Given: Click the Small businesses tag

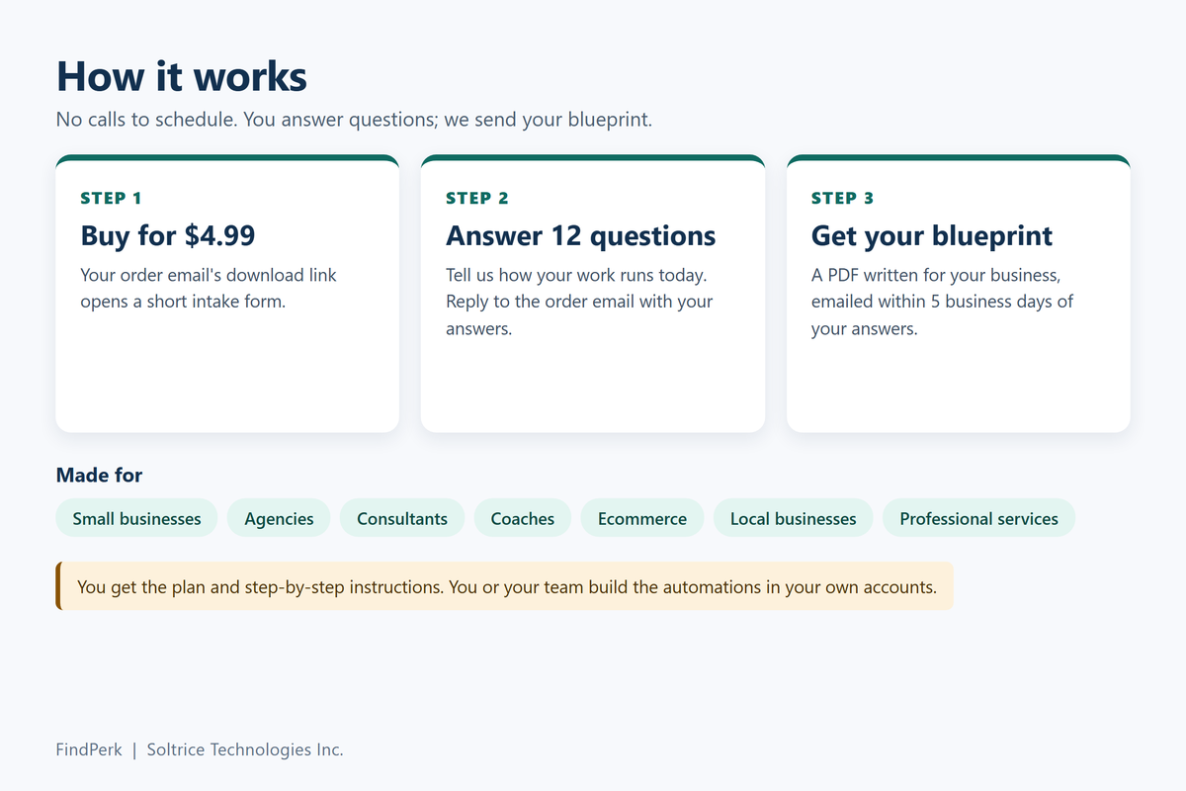Looking at the screenshot, I should pyautogui.click(x=136, y=518).
